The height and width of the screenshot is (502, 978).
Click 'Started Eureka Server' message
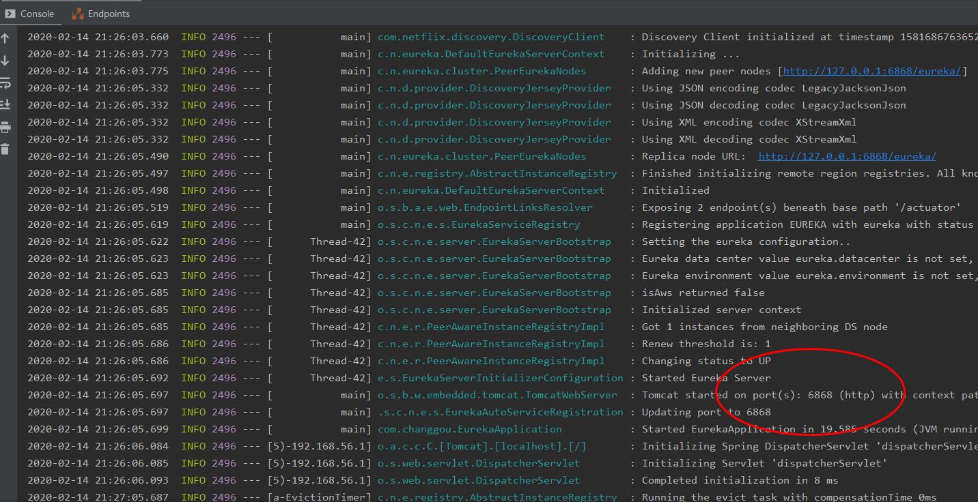click(705, 378)
